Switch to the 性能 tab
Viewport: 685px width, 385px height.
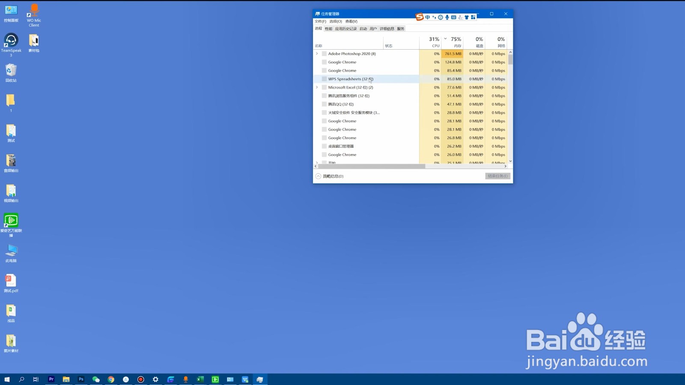[x=328, y=29]
